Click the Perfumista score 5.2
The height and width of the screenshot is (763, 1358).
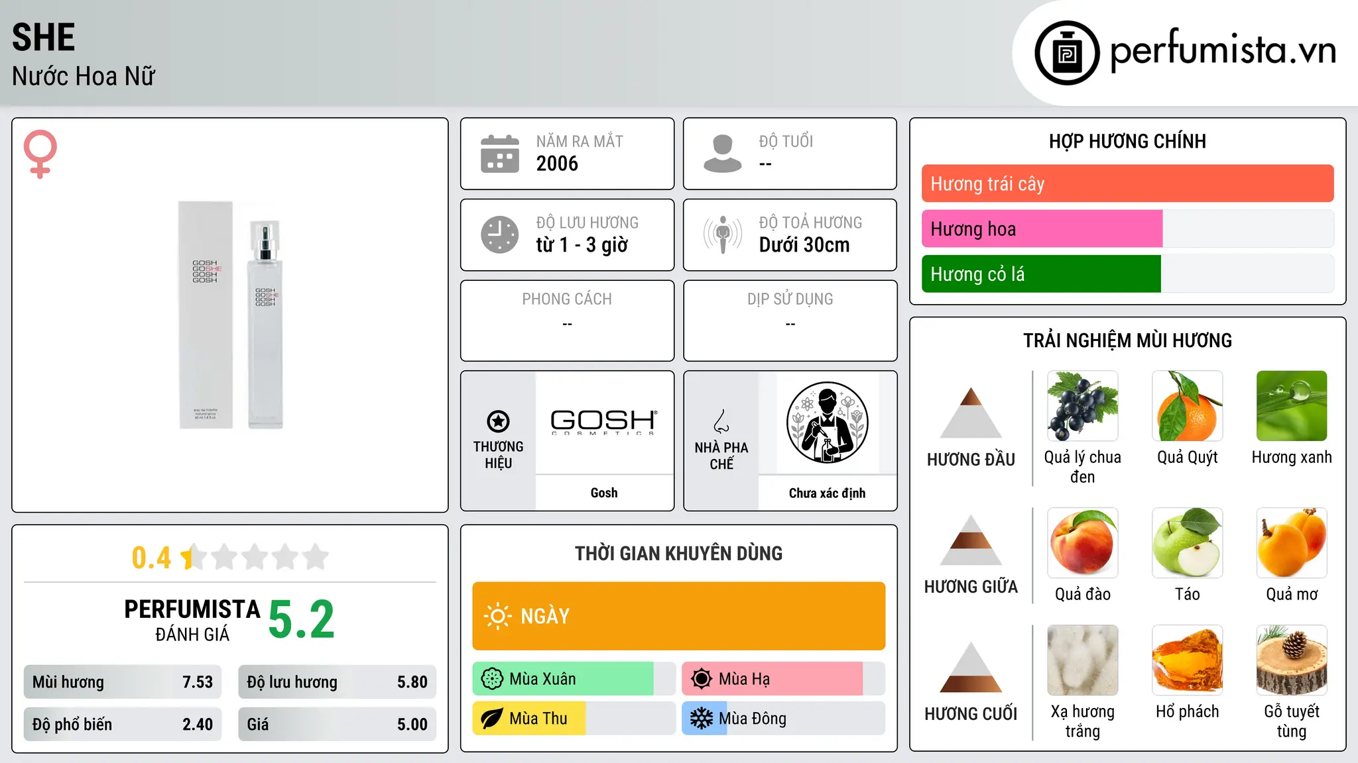(302, 620)
